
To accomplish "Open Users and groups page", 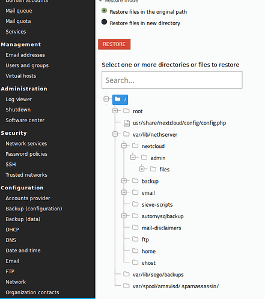I will (27, 65).
